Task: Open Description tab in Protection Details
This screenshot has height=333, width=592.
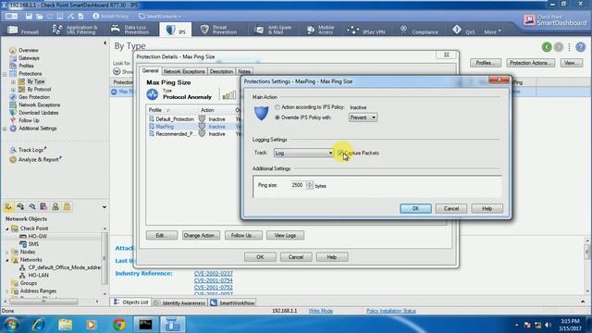Action: 221,71
